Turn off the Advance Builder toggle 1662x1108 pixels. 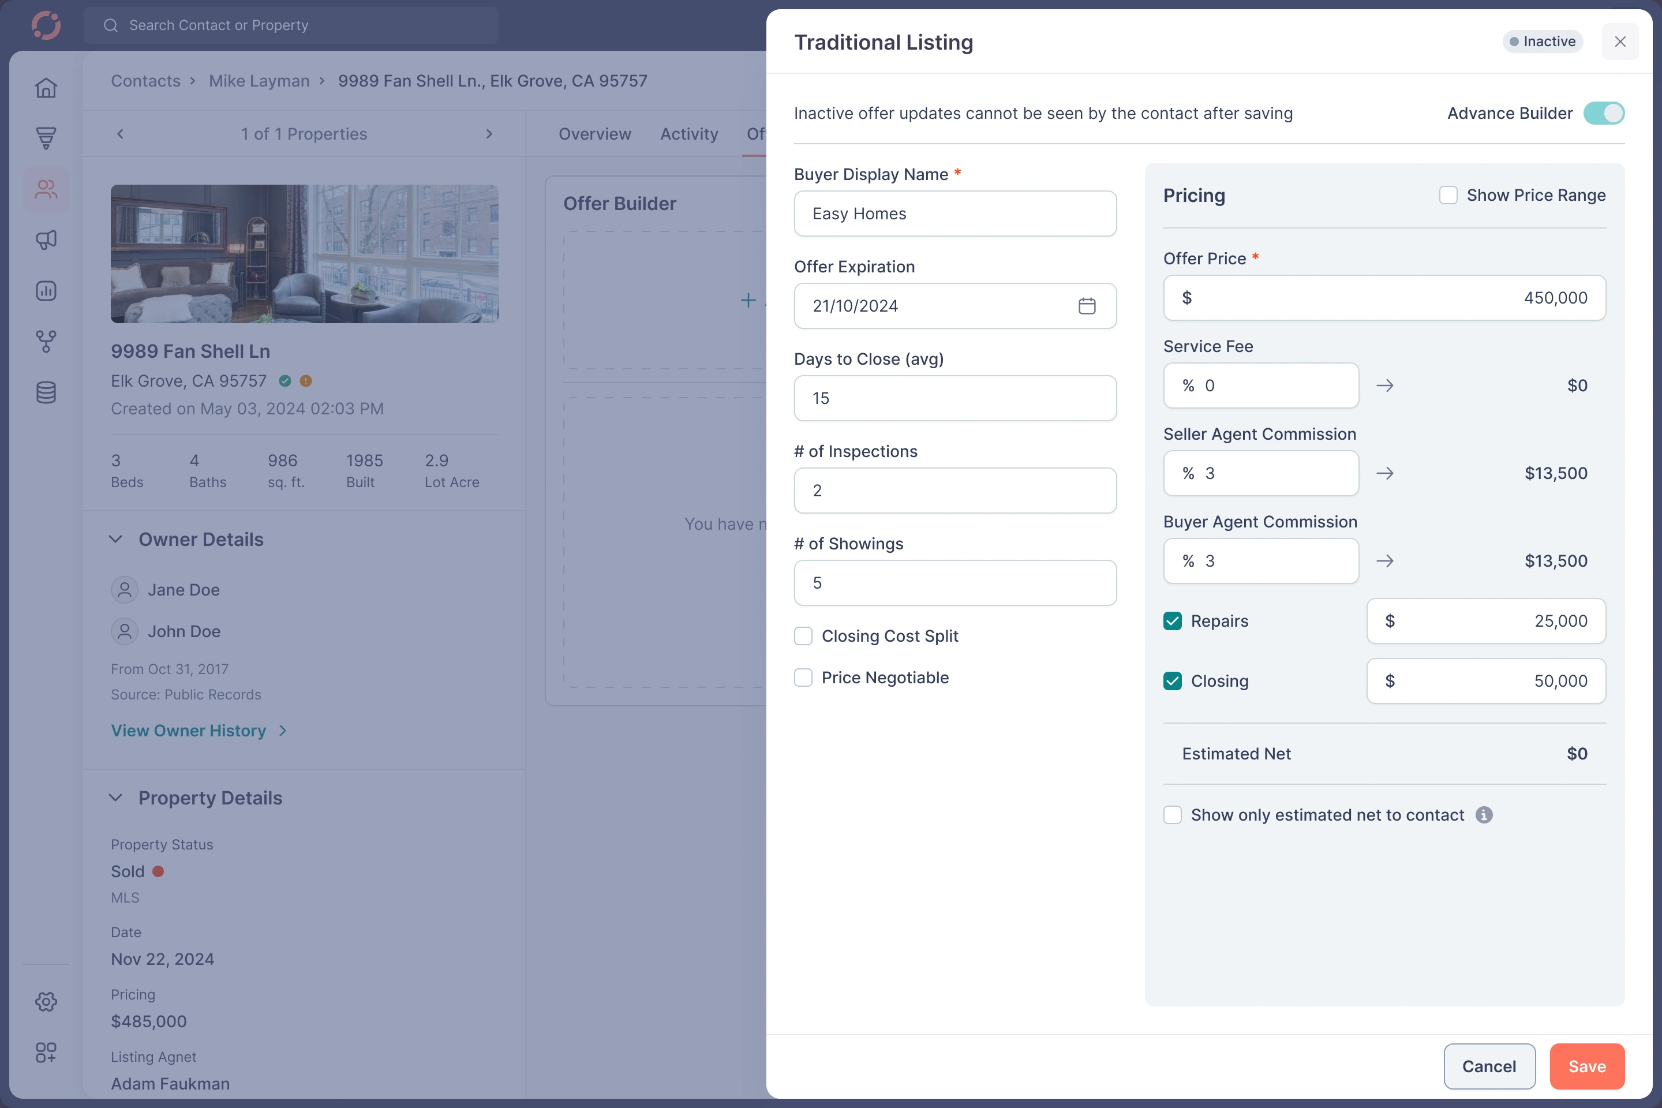[1603, 113]
